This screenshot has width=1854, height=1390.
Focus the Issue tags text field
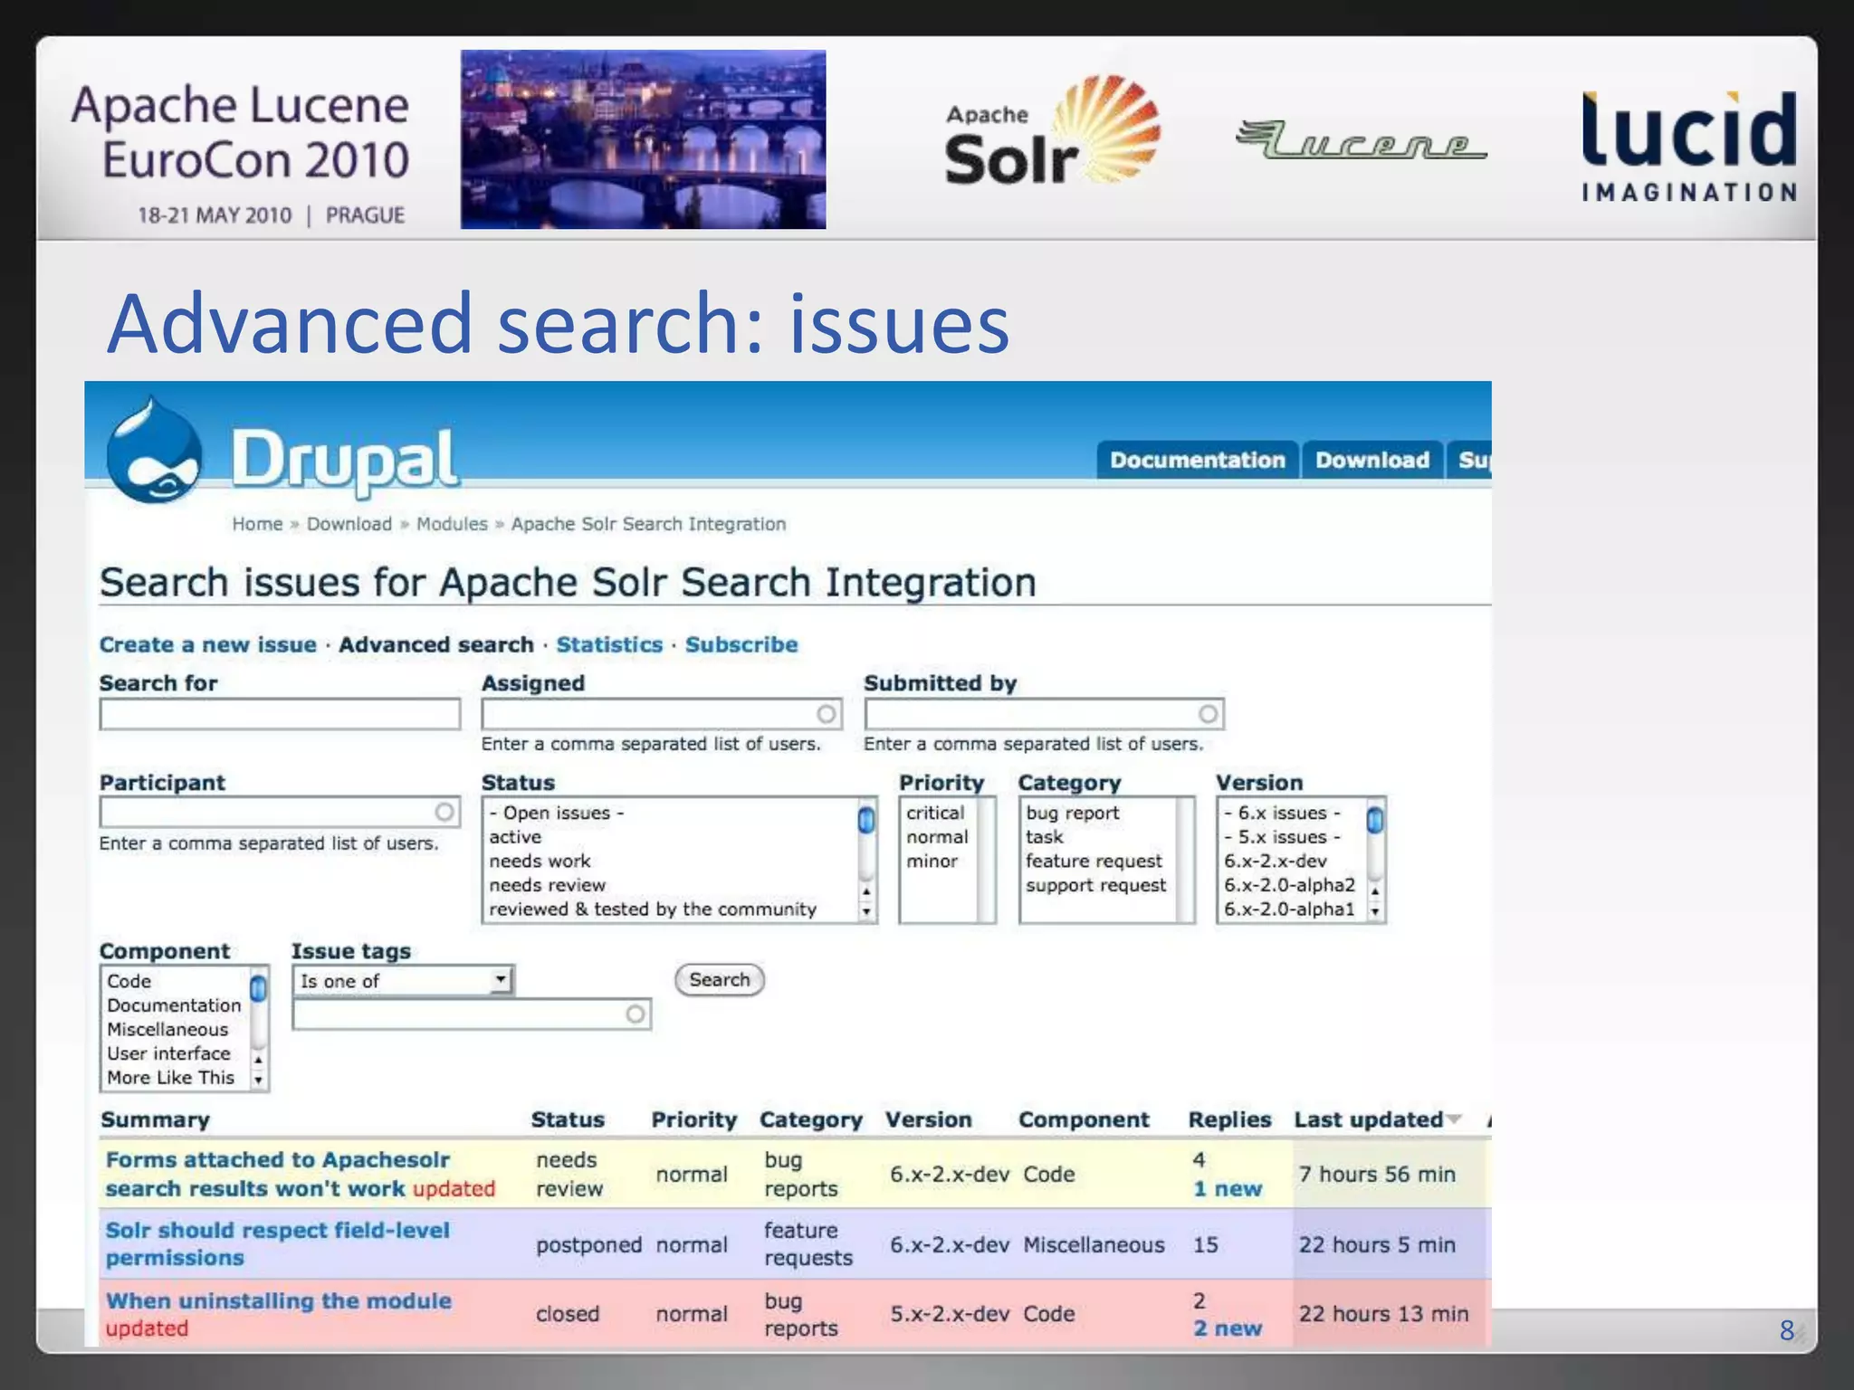[472, 1014]
